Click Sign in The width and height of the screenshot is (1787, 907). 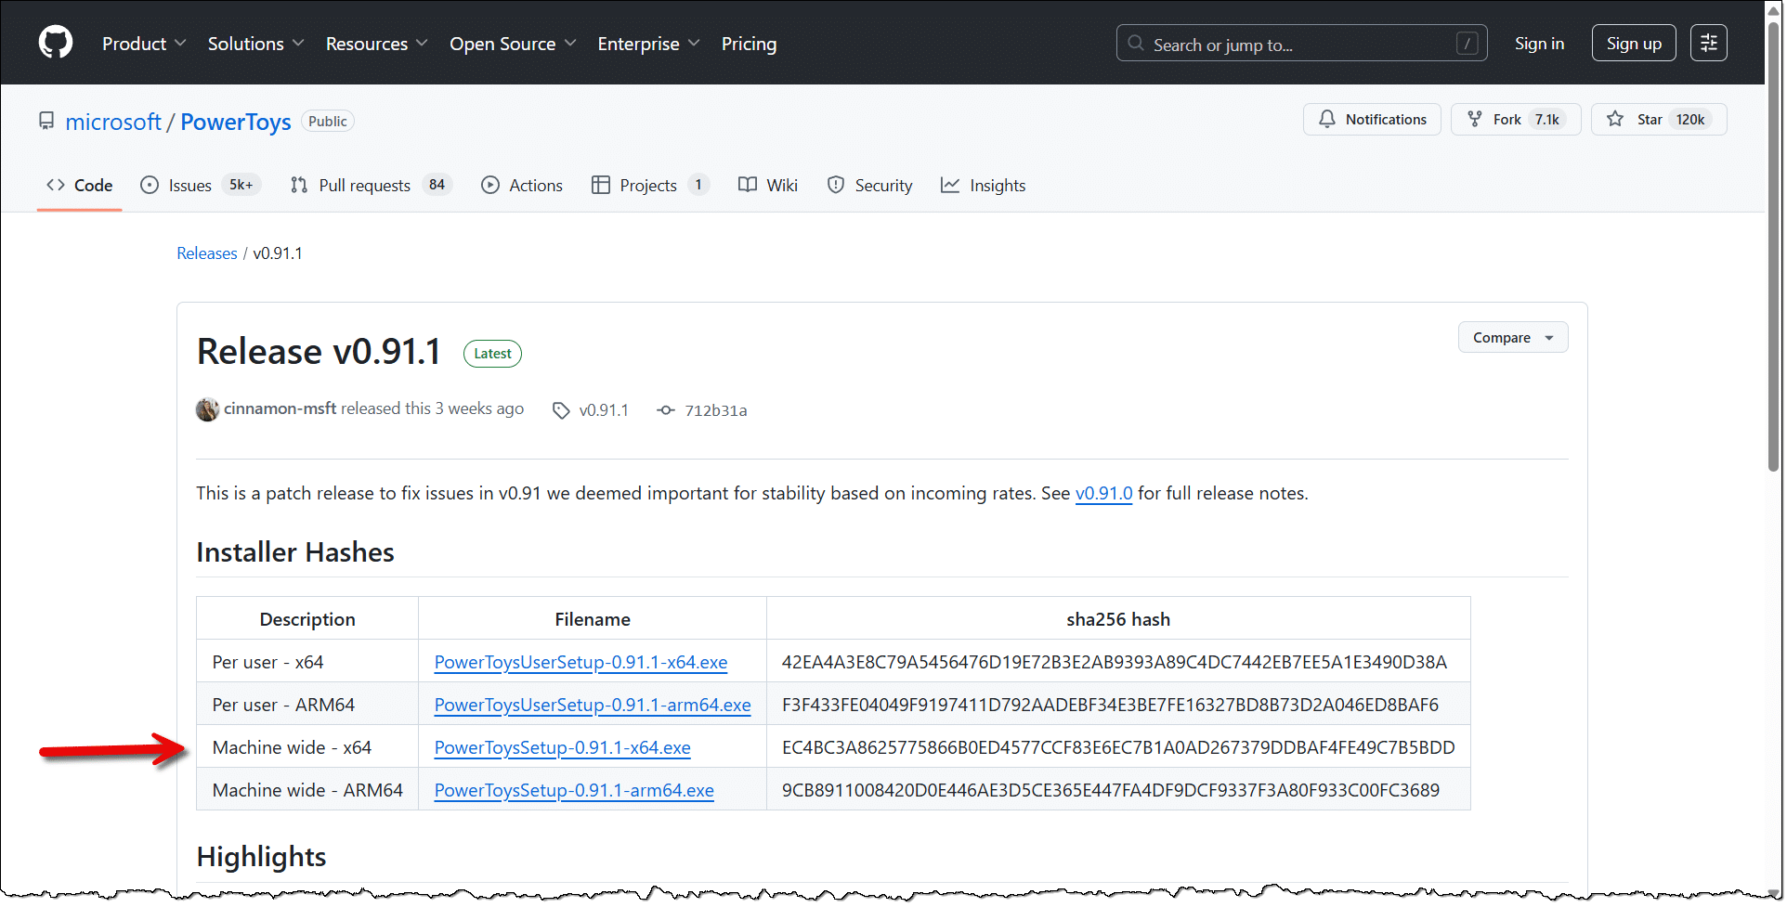click(x=1539, y=44)
